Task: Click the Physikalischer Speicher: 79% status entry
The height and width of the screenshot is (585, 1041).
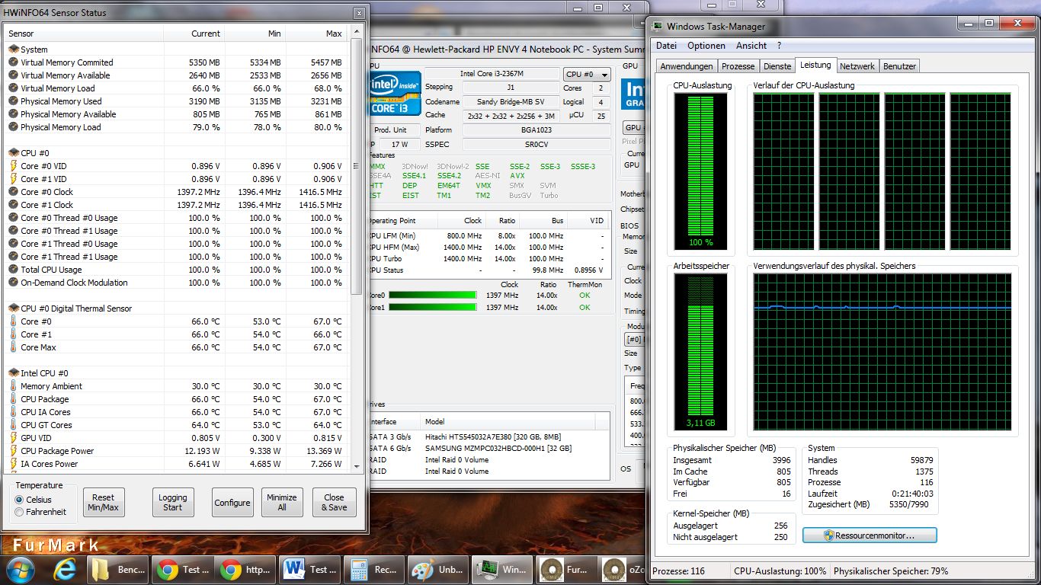Action: pos(890,571)
